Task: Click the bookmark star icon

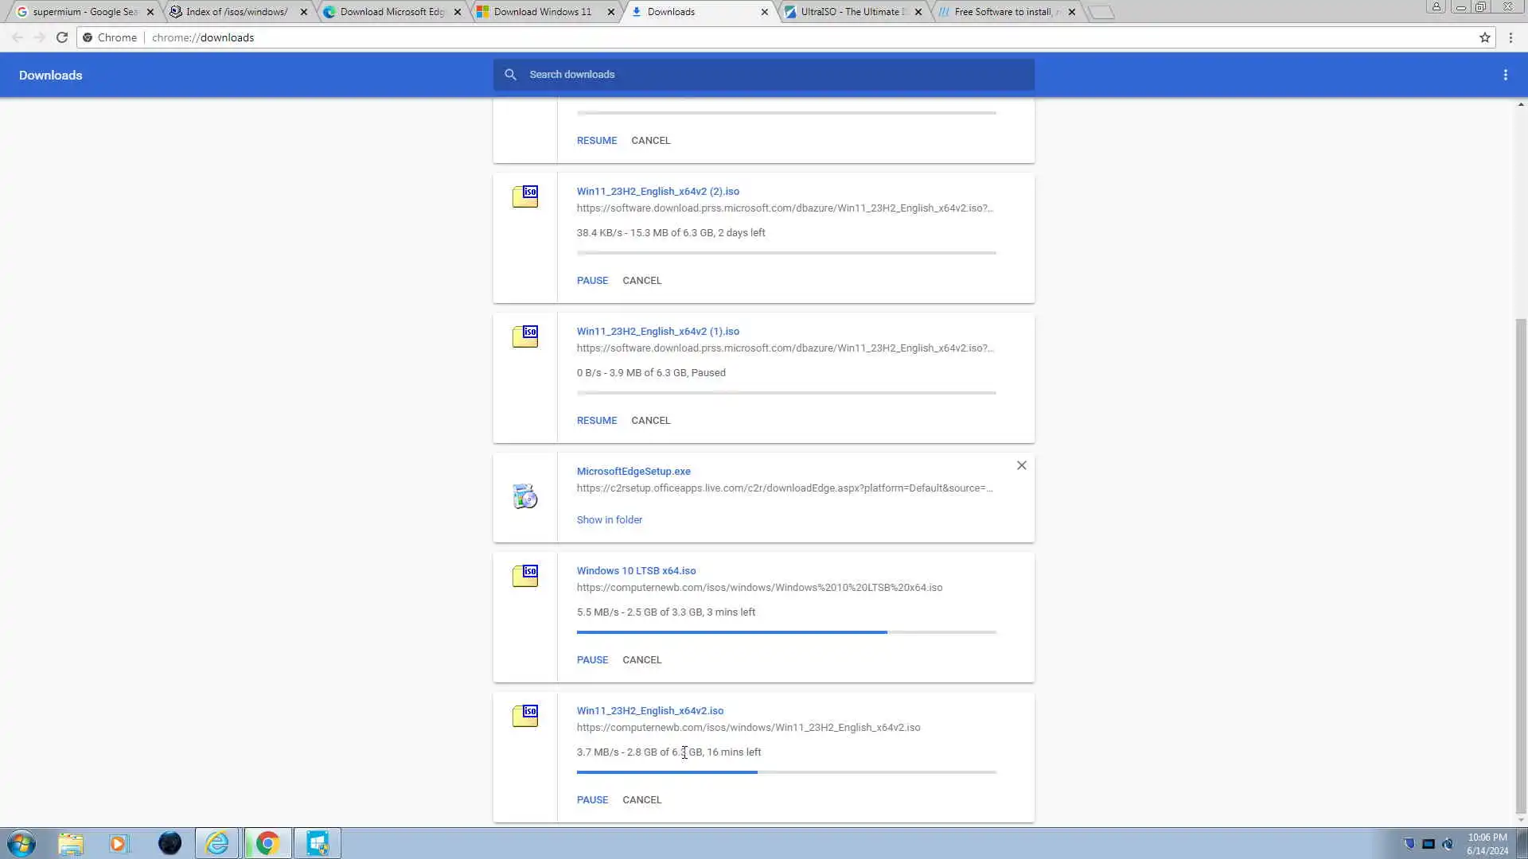Action: (1484, 37)
